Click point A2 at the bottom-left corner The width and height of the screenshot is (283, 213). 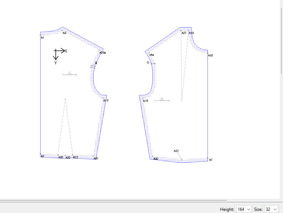pyautogui.click(x=40, y=154)
